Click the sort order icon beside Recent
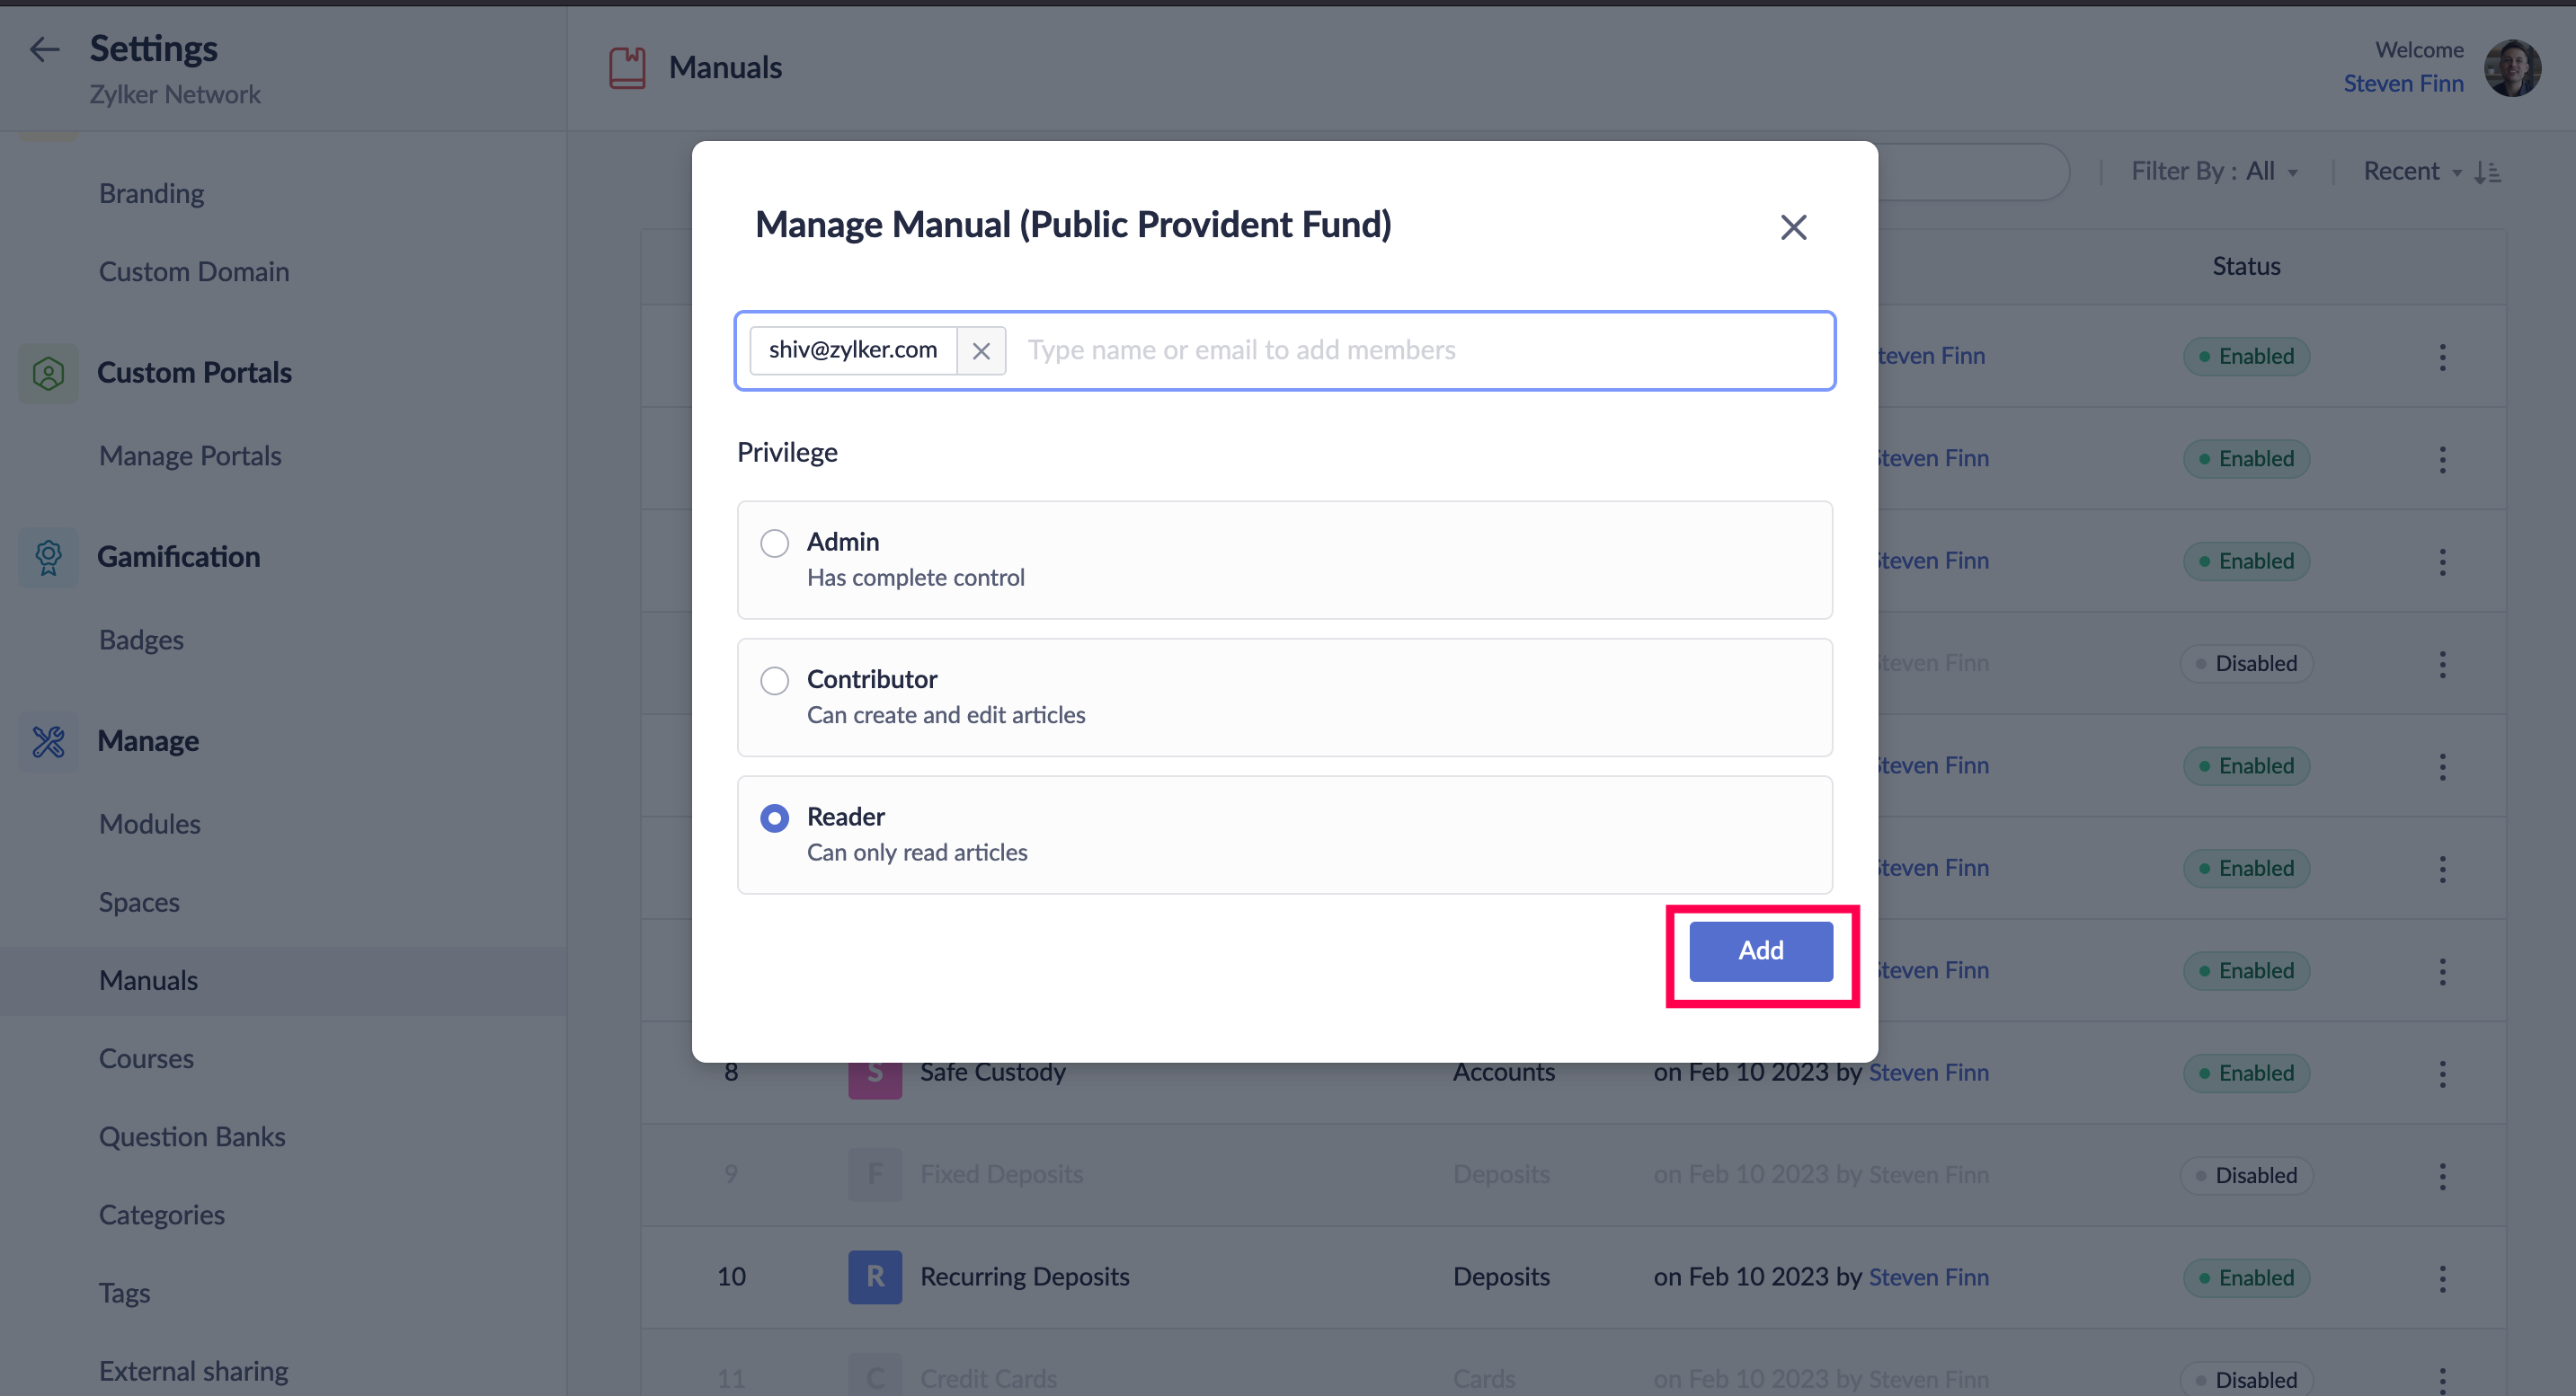The image size is (2576, 1396). pos(2488,172)
